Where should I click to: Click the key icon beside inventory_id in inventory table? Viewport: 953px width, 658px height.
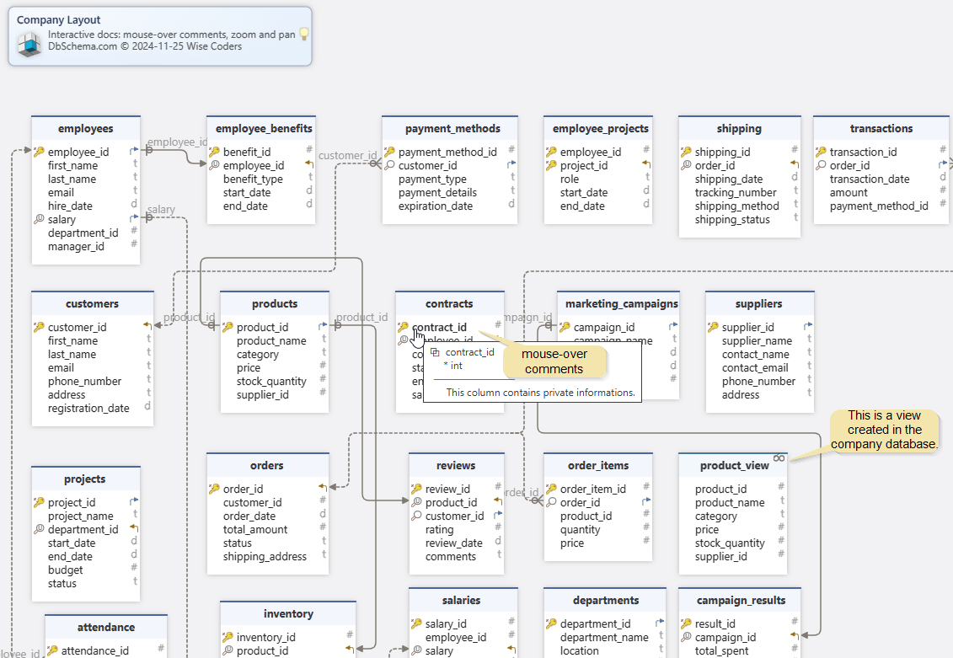click(228, 638)
